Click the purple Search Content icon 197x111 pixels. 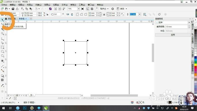50,9
